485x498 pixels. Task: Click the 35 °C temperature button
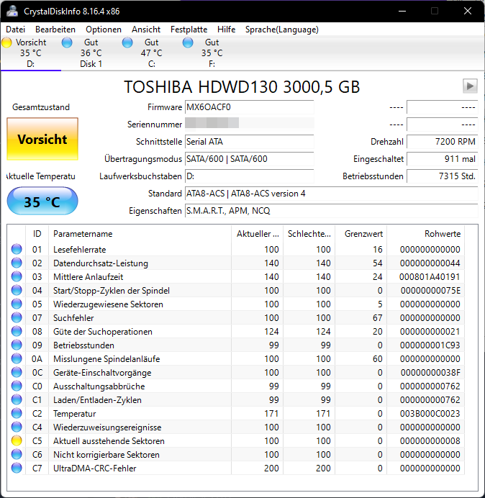tap(42, 201)
